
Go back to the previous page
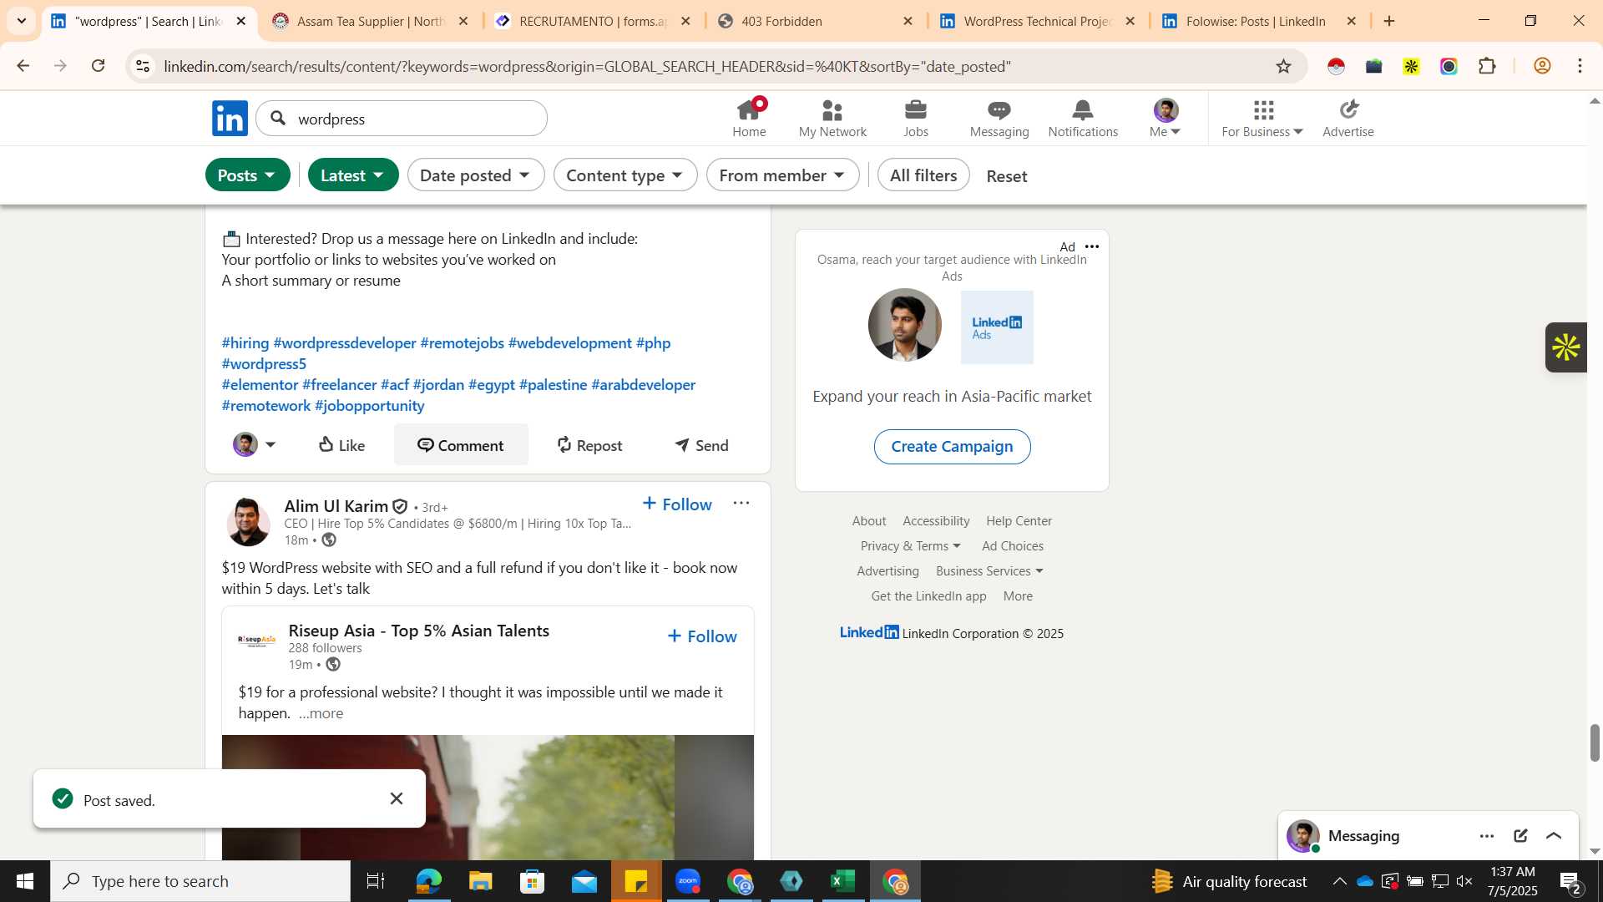click(x=23, y=66)
